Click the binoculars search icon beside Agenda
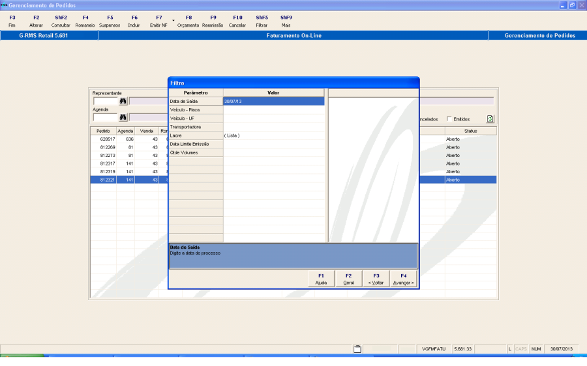587x366 pixels. pos(123,117)
